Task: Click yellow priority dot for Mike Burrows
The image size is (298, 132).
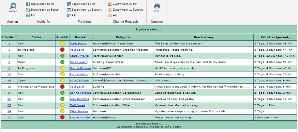Action: (62, 111)
